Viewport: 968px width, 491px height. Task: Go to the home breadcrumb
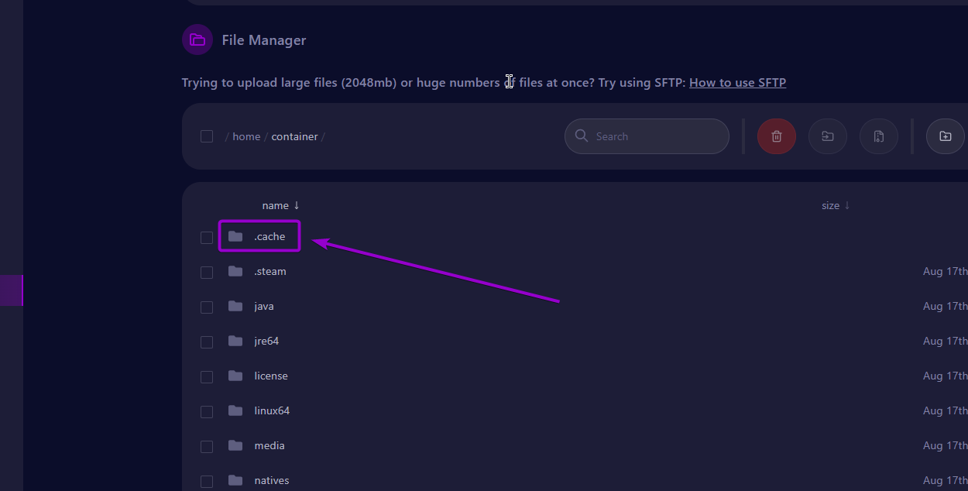246,136
